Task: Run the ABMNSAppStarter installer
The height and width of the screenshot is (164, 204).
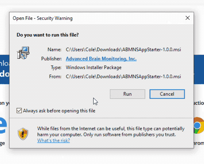Action: coord(127,94)
